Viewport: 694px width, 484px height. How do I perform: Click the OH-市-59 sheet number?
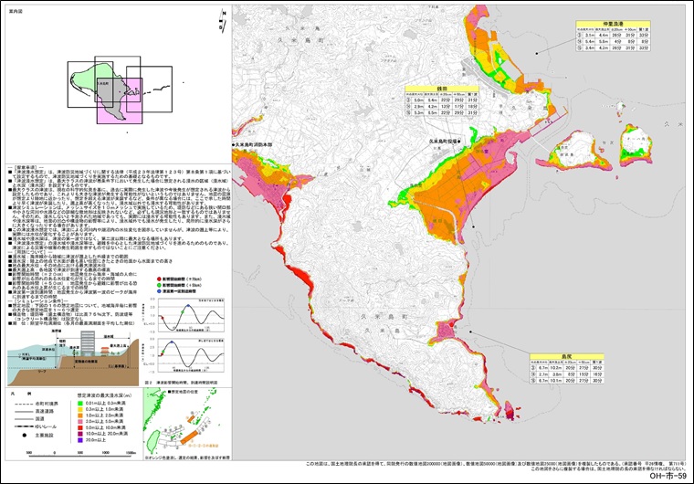click(668, 476)
